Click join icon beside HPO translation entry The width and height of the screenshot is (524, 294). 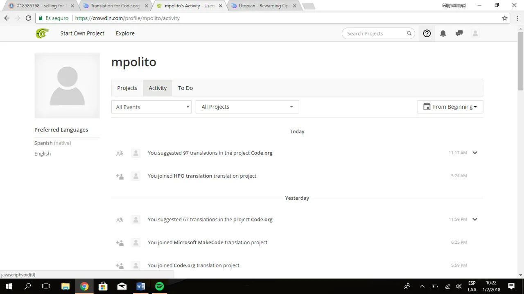point(120,176)
